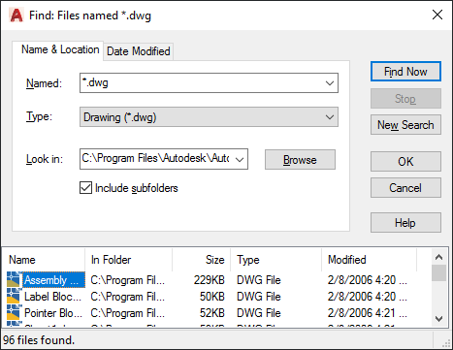
Task: Select the Assembly drawing file icon
Action: pyautogui.click(x=14, y=279)
